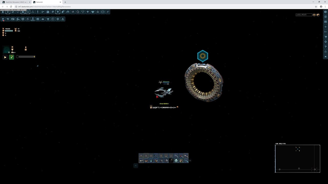The width and height of the screenshot is (328, 184).
Task: Select the first formation slot in the action bar
Action: tap(141, 156)
